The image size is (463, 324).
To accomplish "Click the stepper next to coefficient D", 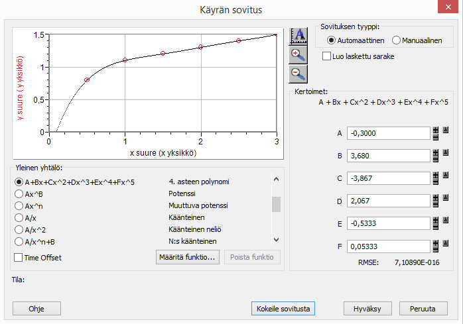I will coord(436,201).
